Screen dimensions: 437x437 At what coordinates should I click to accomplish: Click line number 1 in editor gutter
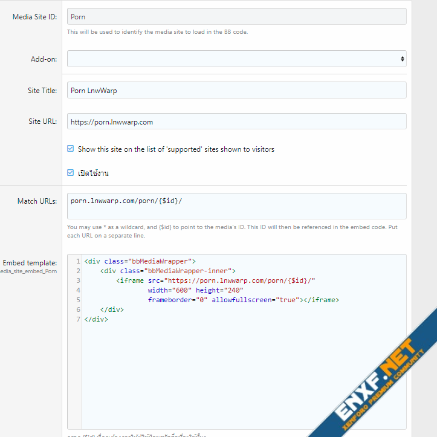pos(77,262)
